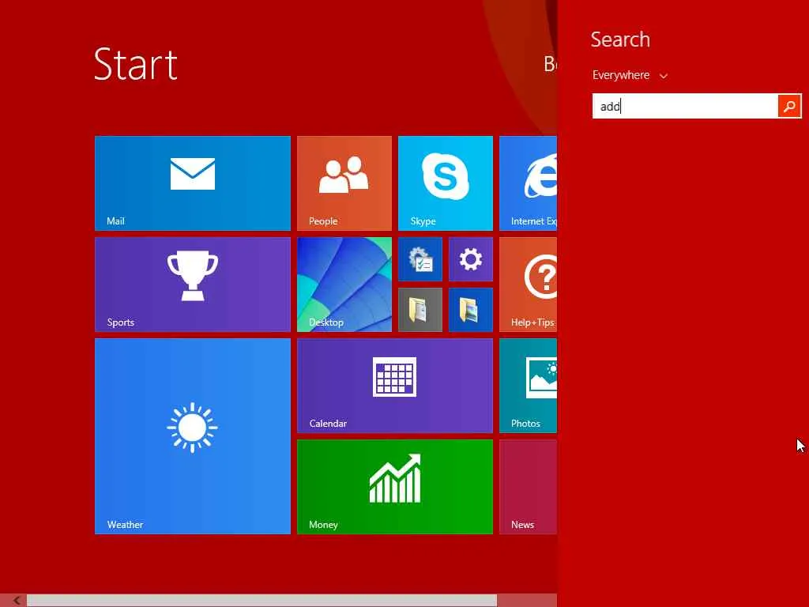This screenshot has height=607, width=809.
Task: Open the Money tile
Action: pyautogui.click(x=395, y=487)
